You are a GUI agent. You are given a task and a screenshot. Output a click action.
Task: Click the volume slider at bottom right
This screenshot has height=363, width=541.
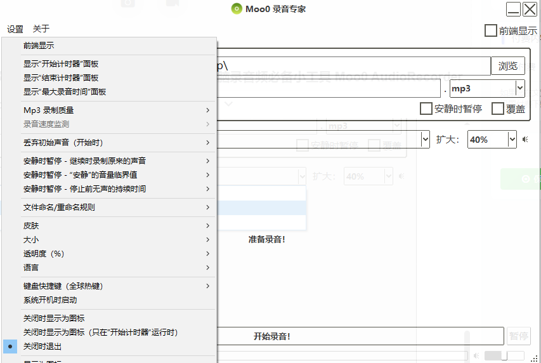[x=504, y=356]
